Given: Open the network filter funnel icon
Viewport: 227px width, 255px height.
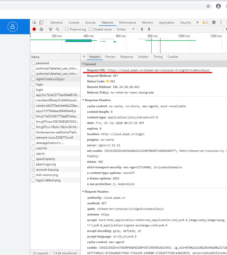Looking at the screenshot, I should click(50, 29).
